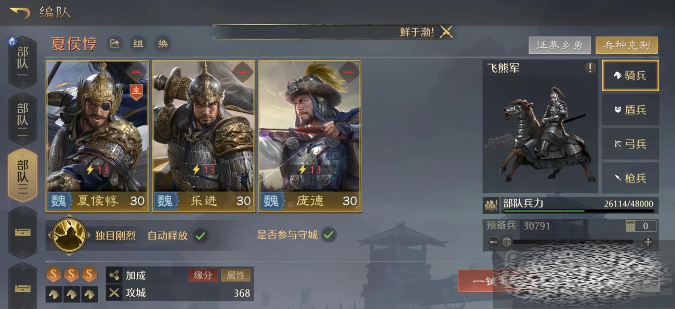Remove 夏侯惇 with the red minus icon
The image size is (675, 309).
tap(136, 72)
